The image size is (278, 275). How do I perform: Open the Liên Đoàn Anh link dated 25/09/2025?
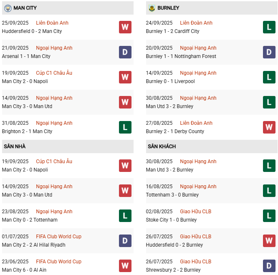52,23
